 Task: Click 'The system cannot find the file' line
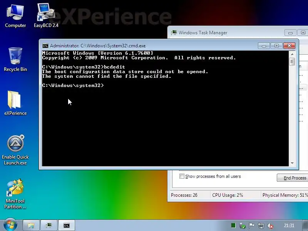[107, 76]
